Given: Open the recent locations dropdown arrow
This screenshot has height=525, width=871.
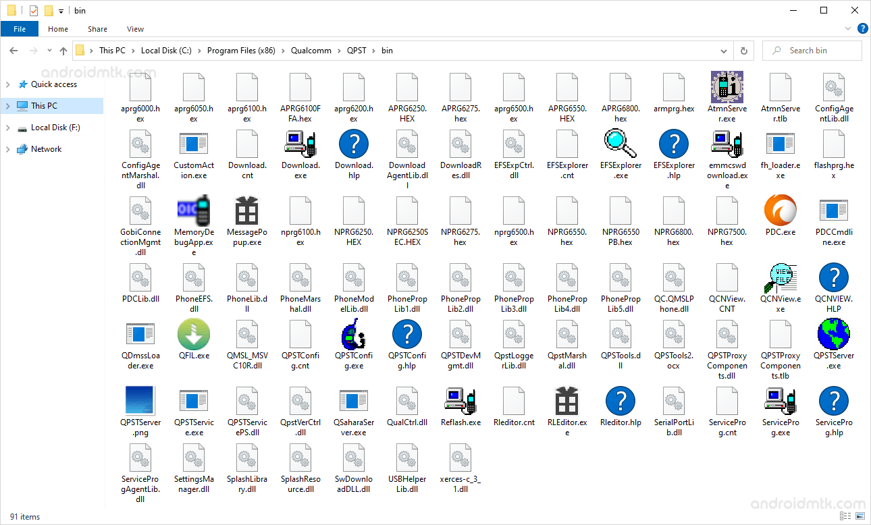Looking at the screenshot, I should pos(49,51).
